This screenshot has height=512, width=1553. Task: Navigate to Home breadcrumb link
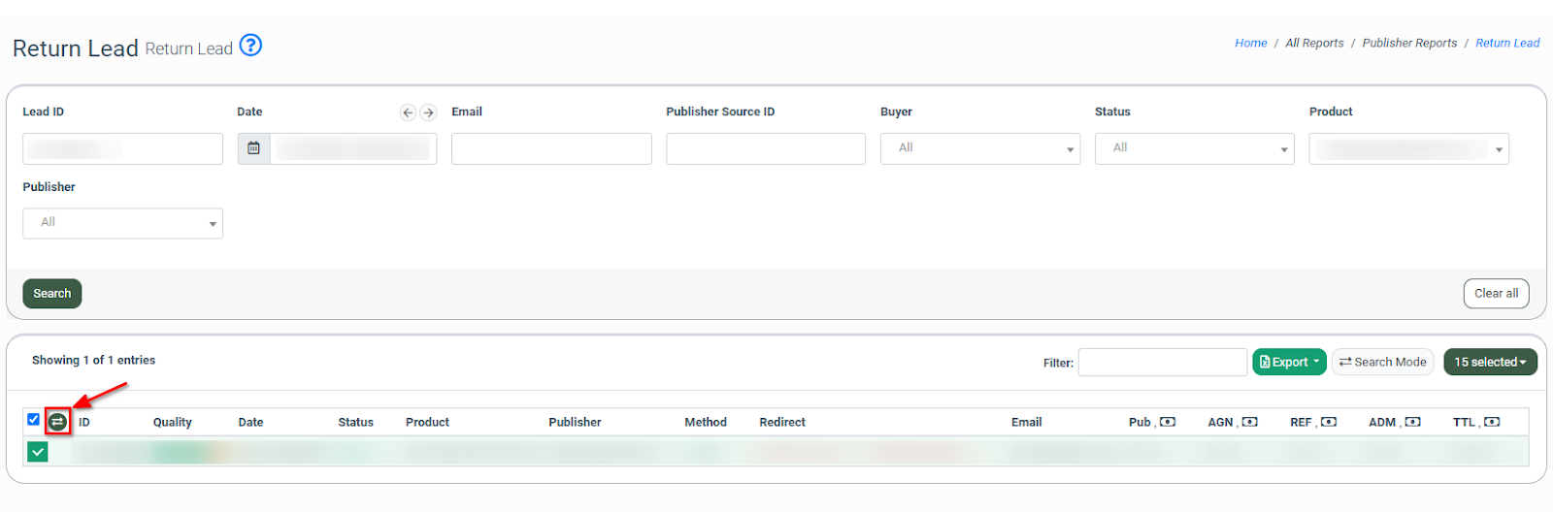1250,43
